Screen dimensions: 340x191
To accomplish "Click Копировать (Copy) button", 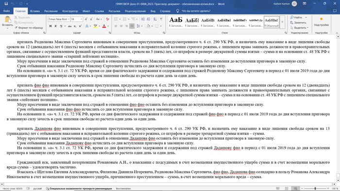I will (x=24, y=22).
